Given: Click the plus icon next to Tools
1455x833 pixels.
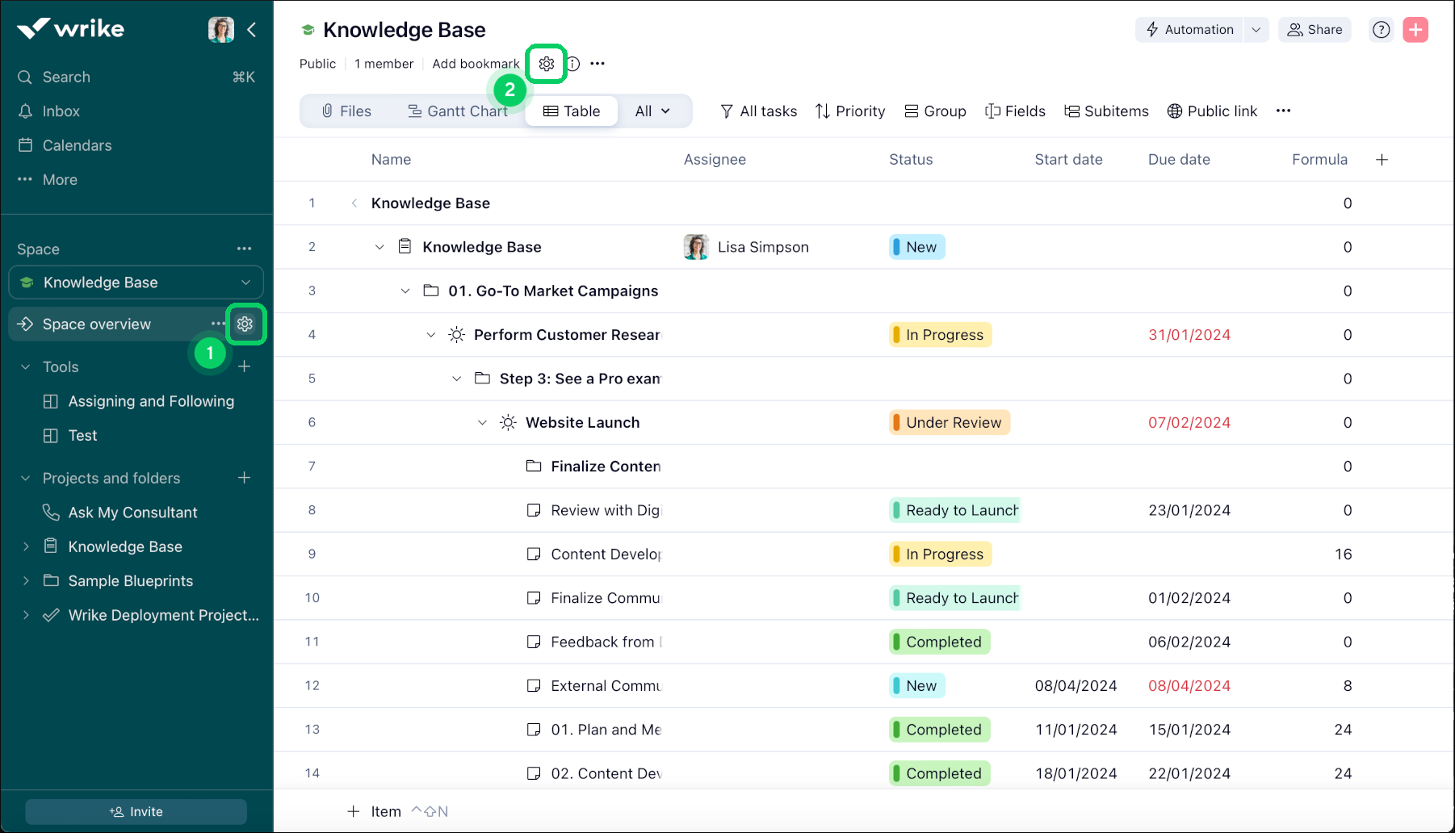Looking at the screenshot, I should (x=245, y=366).
